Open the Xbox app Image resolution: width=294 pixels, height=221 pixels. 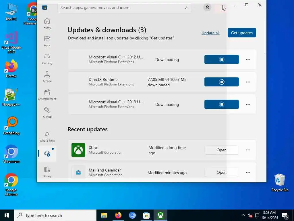pyautogui.click(x=221, y=150)
